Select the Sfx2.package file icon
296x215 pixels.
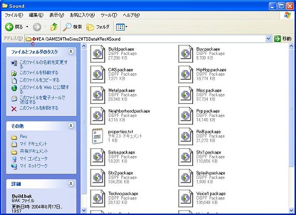(98, 178)
